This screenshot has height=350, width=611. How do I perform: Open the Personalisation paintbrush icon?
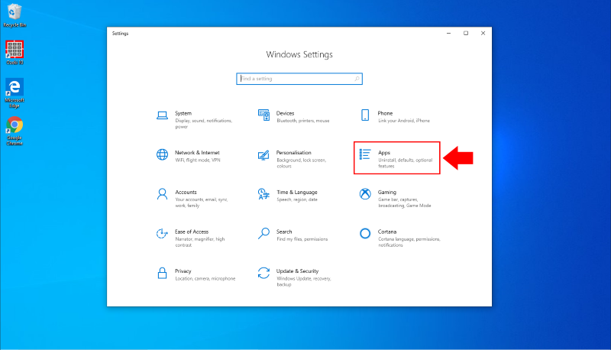263,155
